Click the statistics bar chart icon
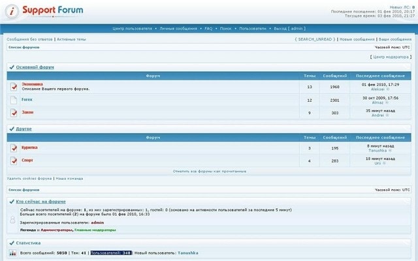 click(x=12, y=253)
